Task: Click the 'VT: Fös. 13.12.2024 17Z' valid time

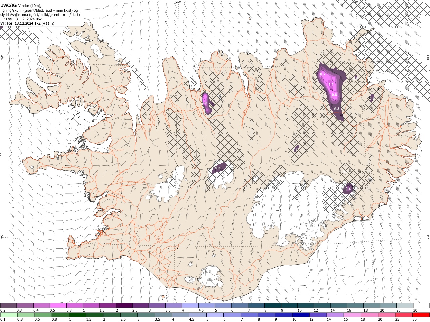Action: click(21, 23)
